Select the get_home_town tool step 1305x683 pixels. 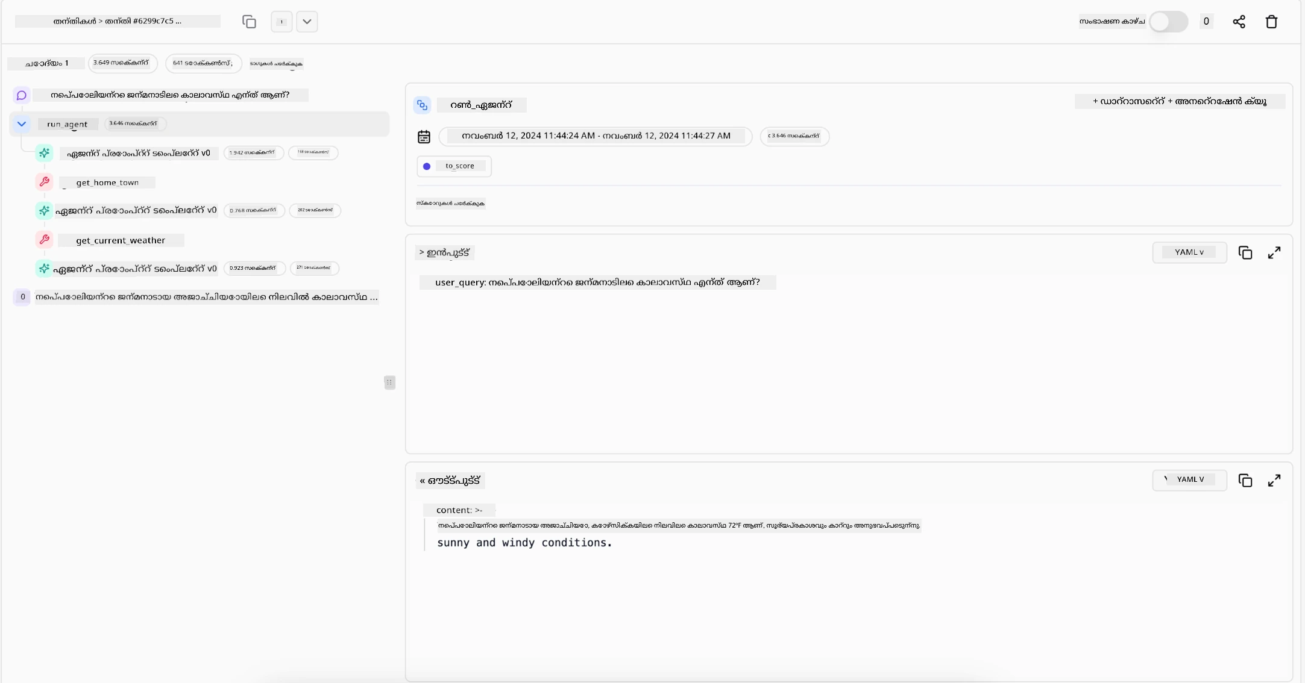tap(107, 182)
